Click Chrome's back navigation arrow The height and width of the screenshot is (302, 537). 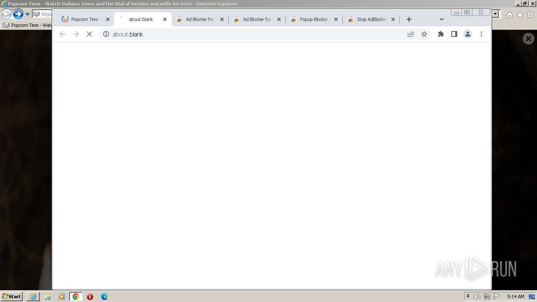click(x=63, y=34)
